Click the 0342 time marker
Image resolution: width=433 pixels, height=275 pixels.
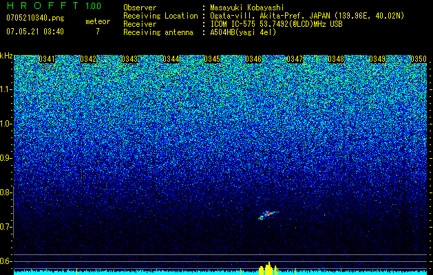(88, 59)
